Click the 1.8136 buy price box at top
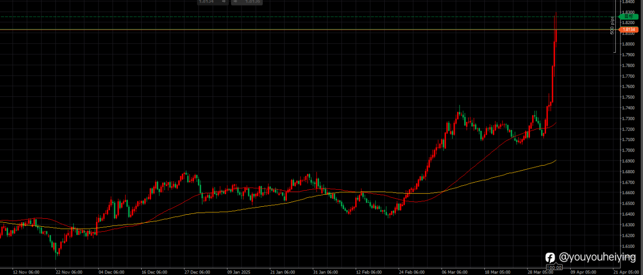This screenshot has width=643, height=275. point(247,2)
